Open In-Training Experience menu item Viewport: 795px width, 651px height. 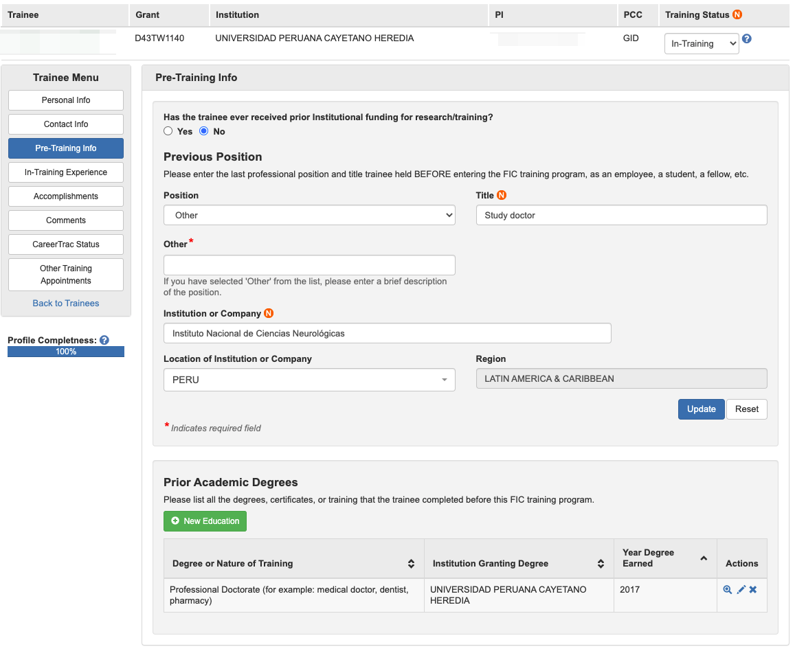click(x=66, y=172)
